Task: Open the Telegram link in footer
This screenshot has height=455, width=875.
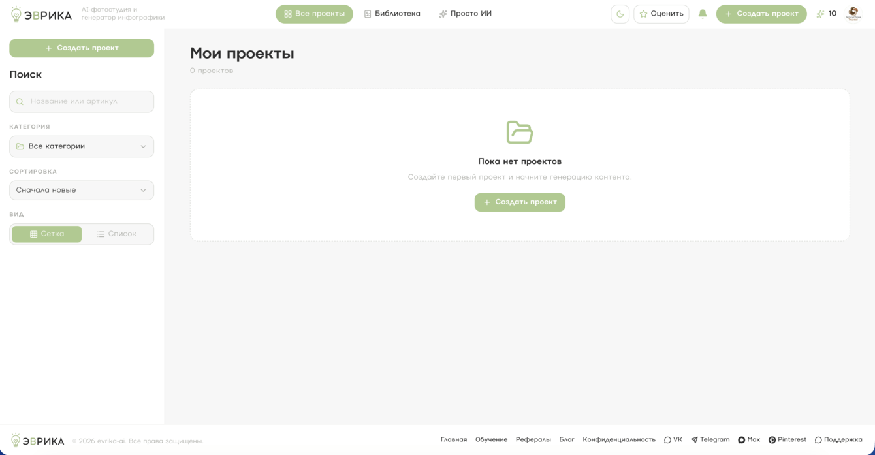Action: (710, 440)
